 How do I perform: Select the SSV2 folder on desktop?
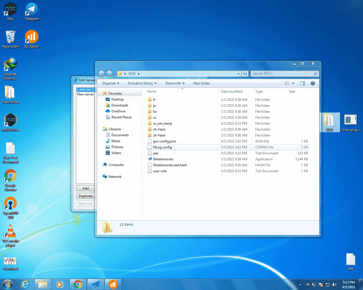329,122
